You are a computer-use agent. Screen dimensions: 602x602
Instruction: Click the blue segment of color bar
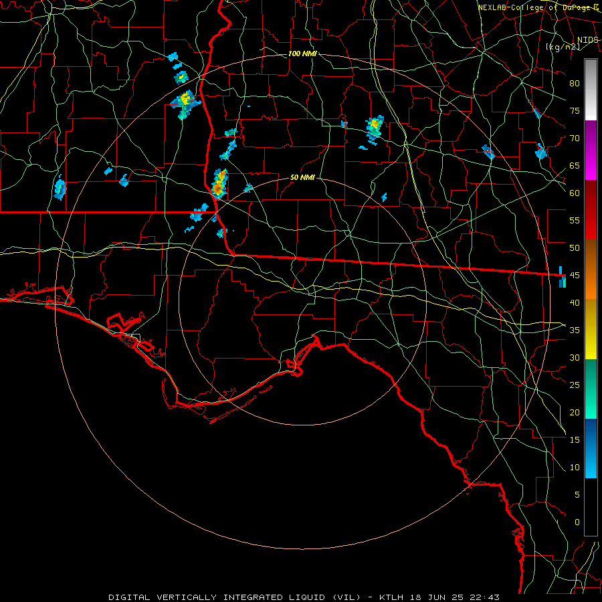[x=591, y=448]
